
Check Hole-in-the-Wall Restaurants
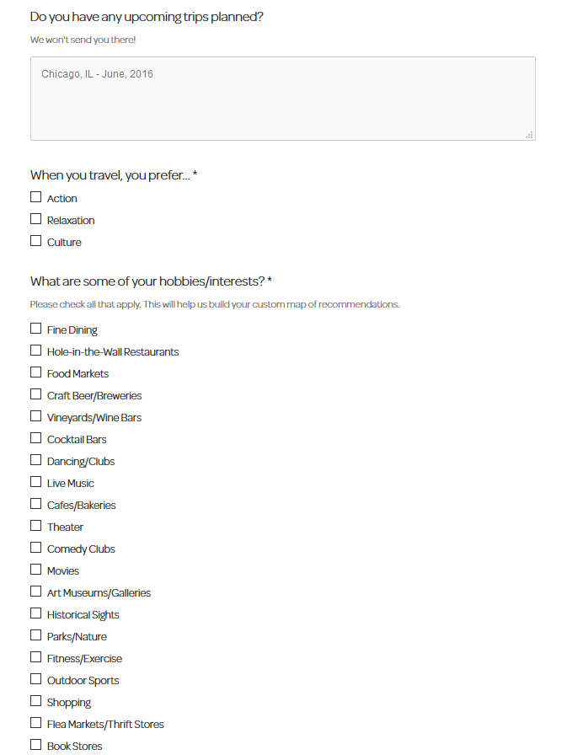(x=35, y=349)
